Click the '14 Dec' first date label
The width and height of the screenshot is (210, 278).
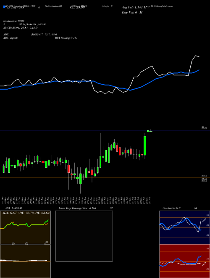3,200
